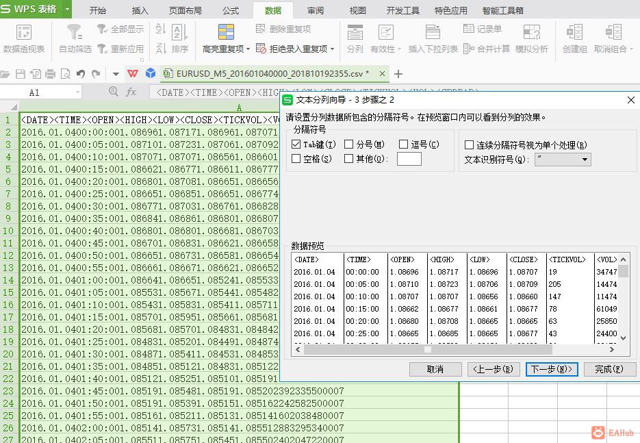Enable the 逗号(C) comma delimiter checkbox

403,144
